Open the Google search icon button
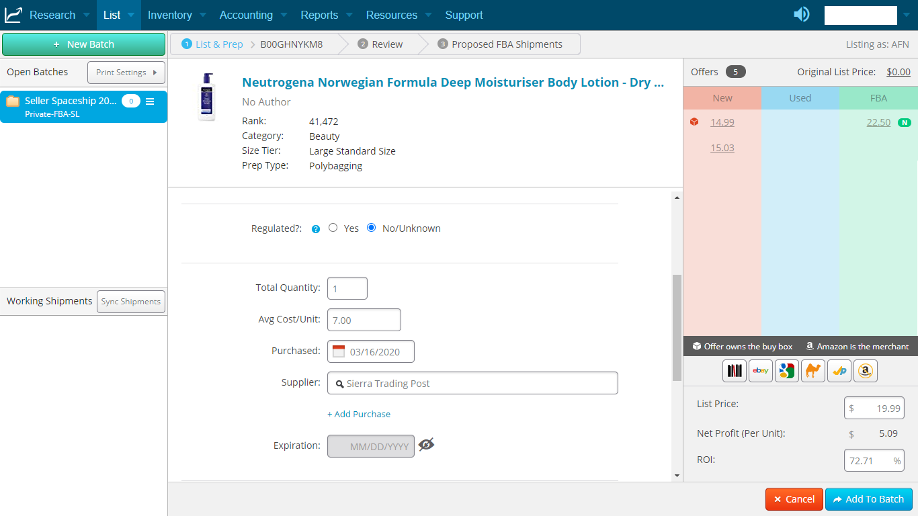Viewport: 918px width, 516px height. [x=787, y=371]
